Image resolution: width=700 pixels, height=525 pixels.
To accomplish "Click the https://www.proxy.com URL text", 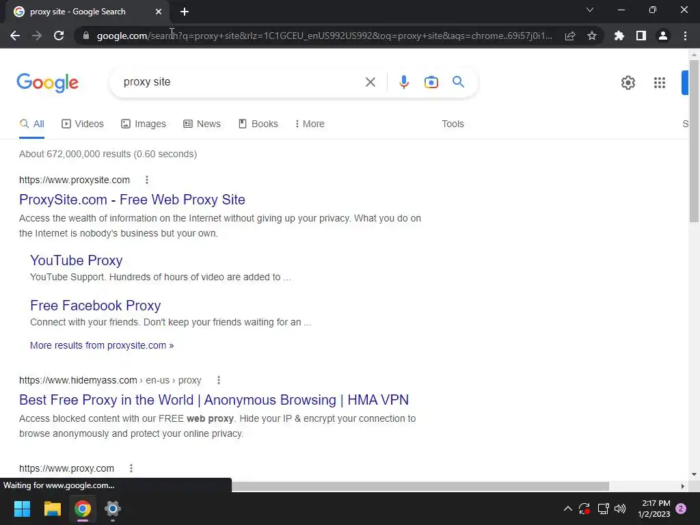I will coord(66,468).
